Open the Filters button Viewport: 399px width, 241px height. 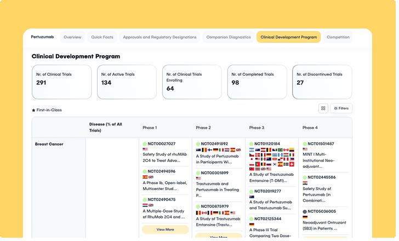click(341, 108)
